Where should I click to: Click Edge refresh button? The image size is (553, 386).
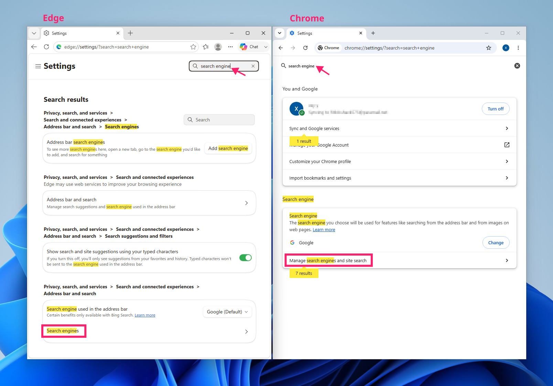(x=46, y=47)
